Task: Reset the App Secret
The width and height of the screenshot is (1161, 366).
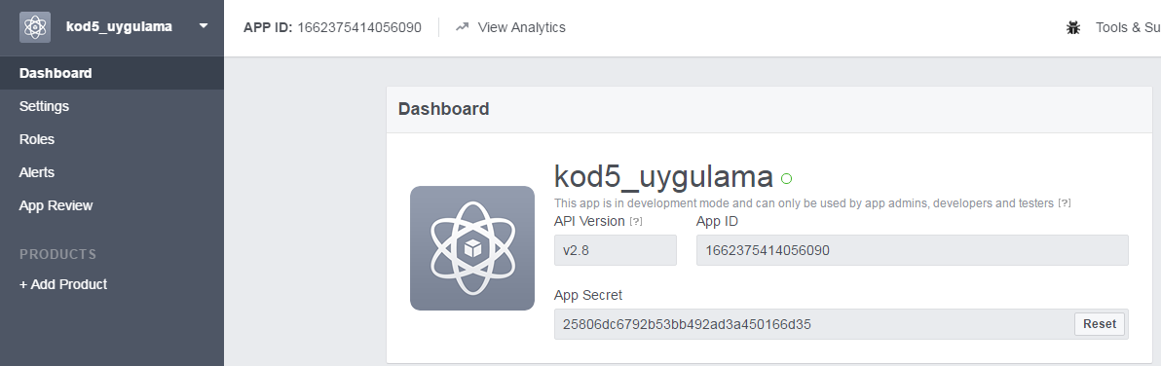Action: click(x=1100, y=324)
